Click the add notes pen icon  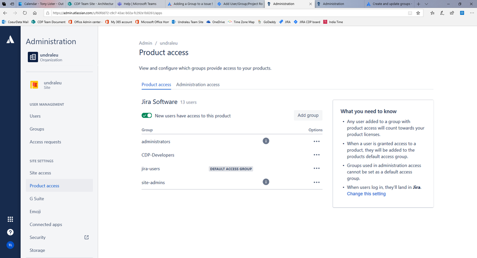(442, 13)
